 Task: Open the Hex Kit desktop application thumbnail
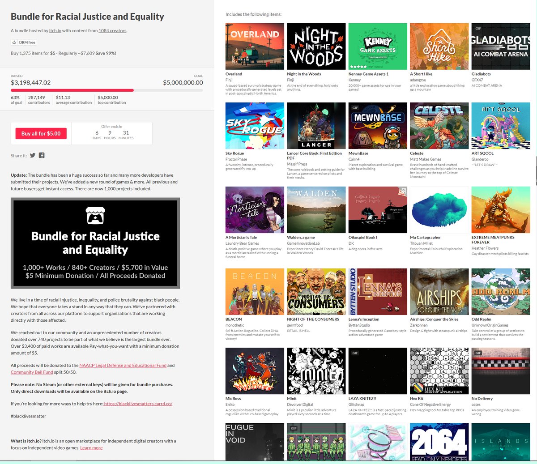click(439, 371)
